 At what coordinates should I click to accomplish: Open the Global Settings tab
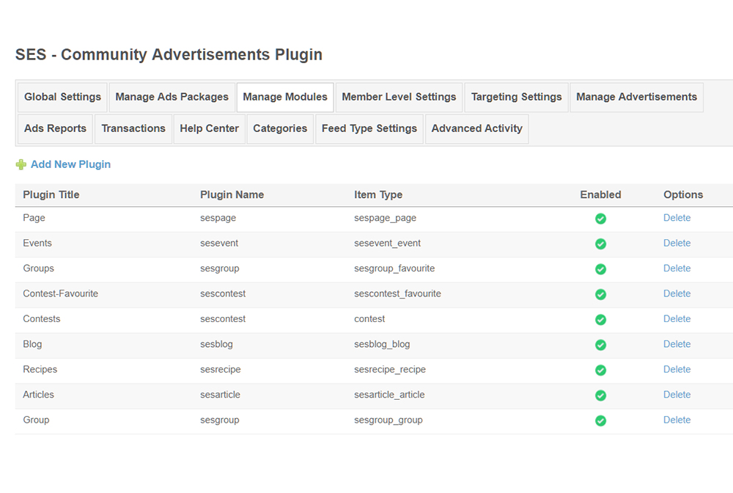pyautogui.click(x=62, y=97)
